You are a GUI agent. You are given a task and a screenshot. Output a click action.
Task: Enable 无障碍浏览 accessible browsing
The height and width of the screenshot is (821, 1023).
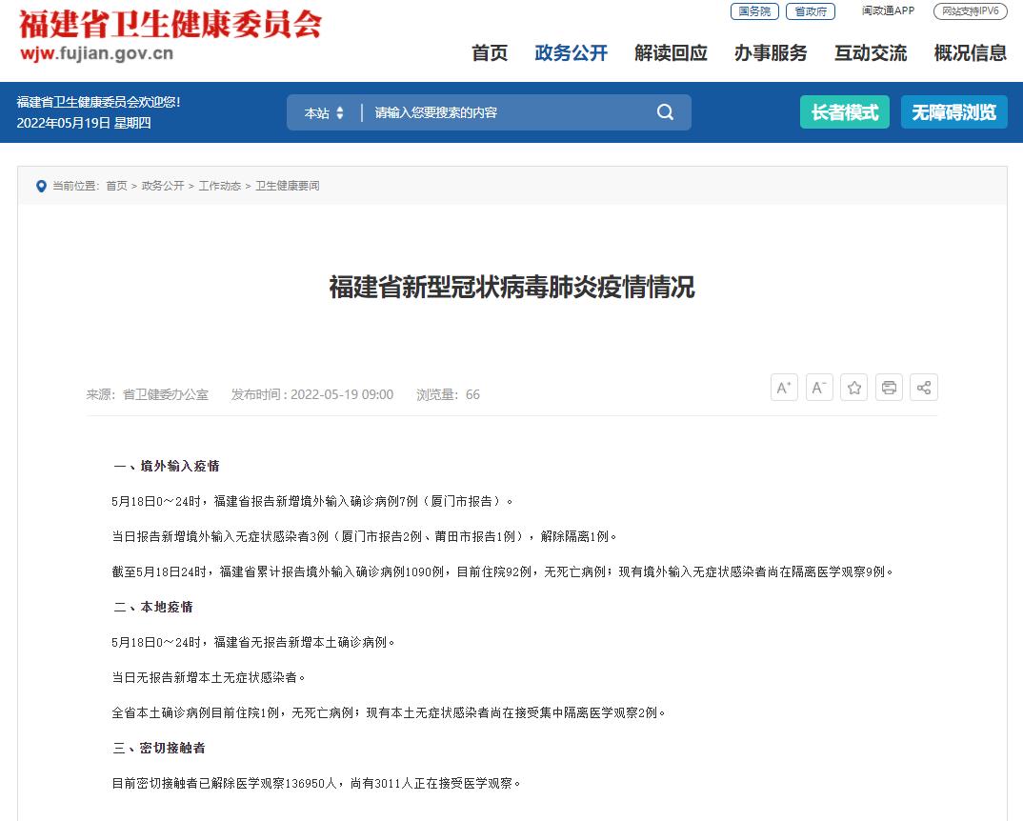(953, 112)
